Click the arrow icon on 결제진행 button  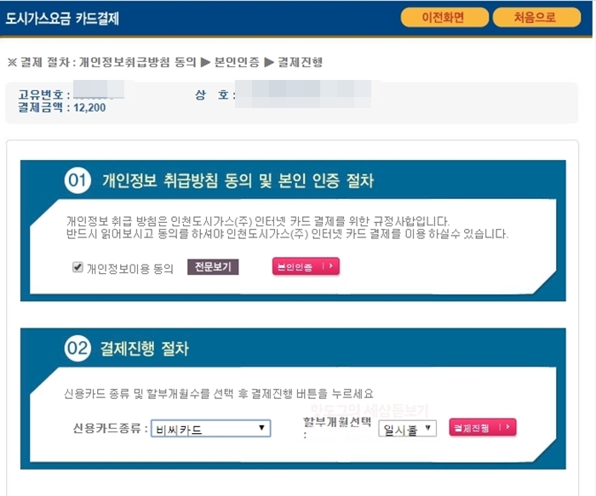(x=507, y=427)
